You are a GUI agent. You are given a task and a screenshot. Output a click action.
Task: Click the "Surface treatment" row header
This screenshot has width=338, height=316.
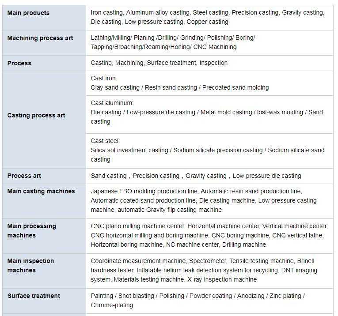34,296
